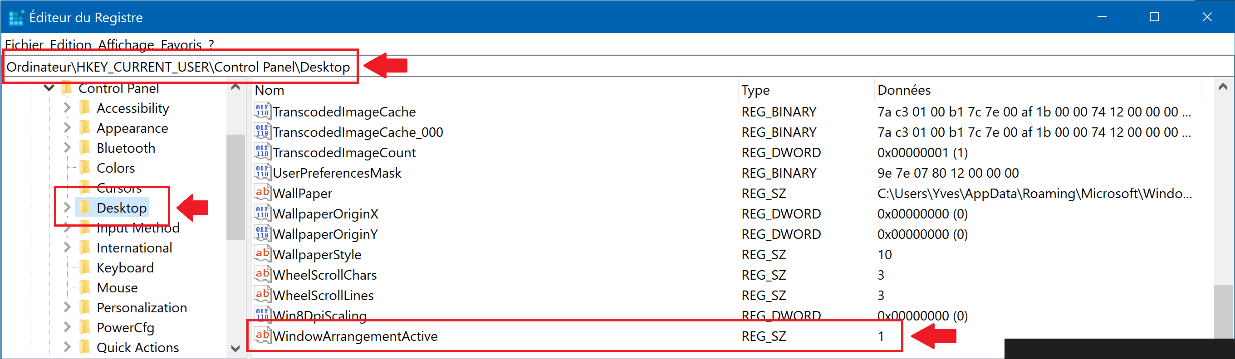This screenshot has width=1235, height=359.
Task: Click the WallpaperOriginX DWORD icon
Action: coord(262,213)
